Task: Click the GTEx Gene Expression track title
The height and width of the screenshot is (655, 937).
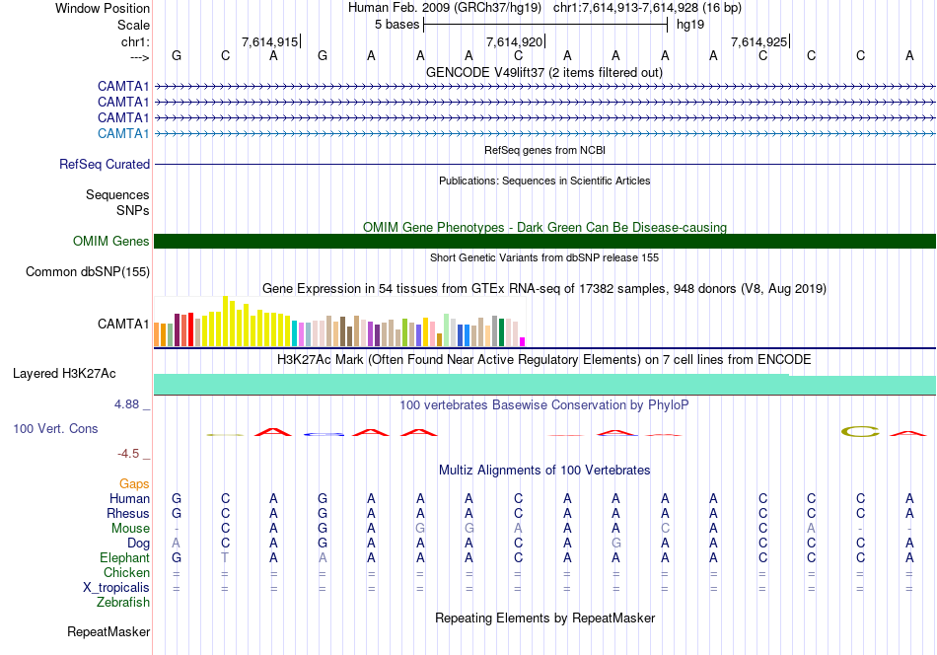Action: (544, 289)
